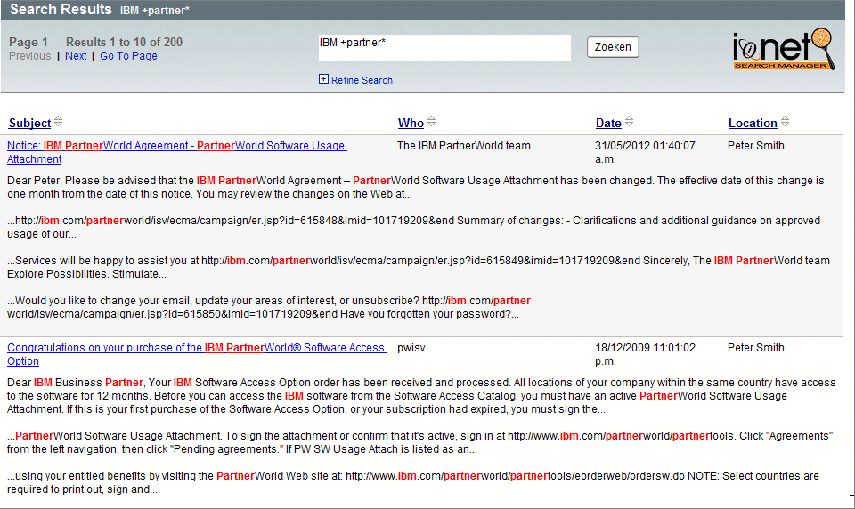Click the Previous page label
Screen dimensions: 855x509
(30, 55)
